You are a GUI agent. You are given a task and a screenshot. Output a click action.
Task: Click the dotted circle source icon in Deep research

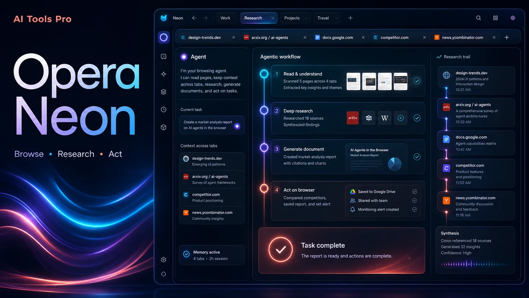(x=400, y=117)
